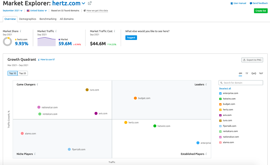Select the 6M time range

click(240, 73)
